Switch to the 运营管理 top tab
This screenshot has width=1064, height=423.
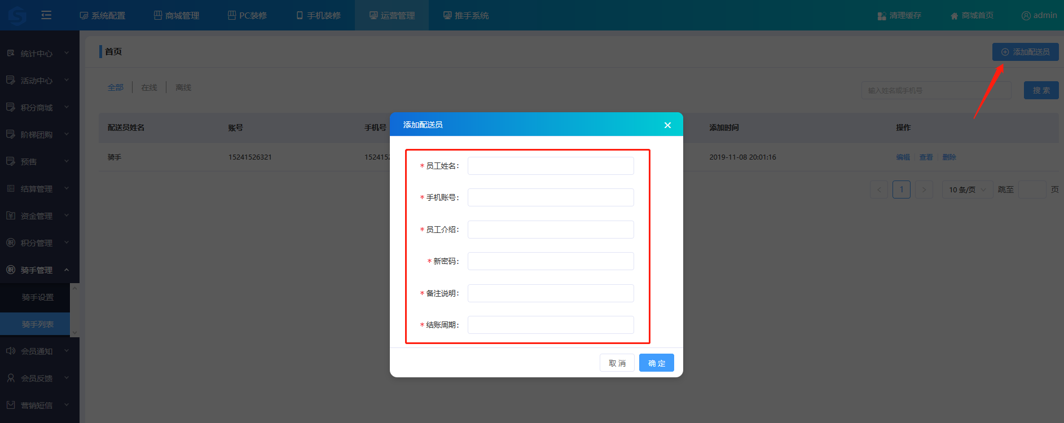click(392, 15)
